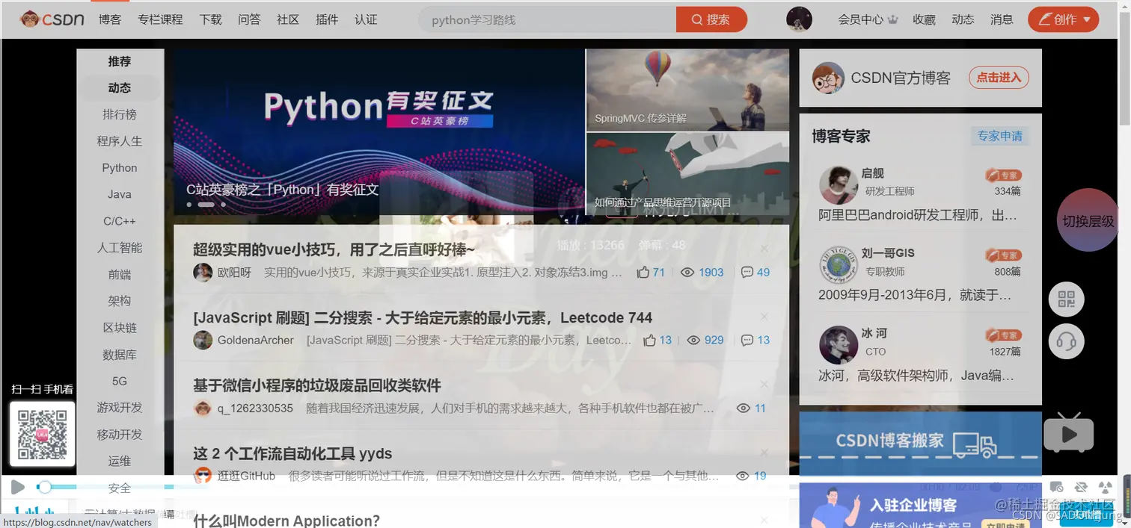
Task: Click the comment icon showing 49
Action: click(x=747, y=273)
